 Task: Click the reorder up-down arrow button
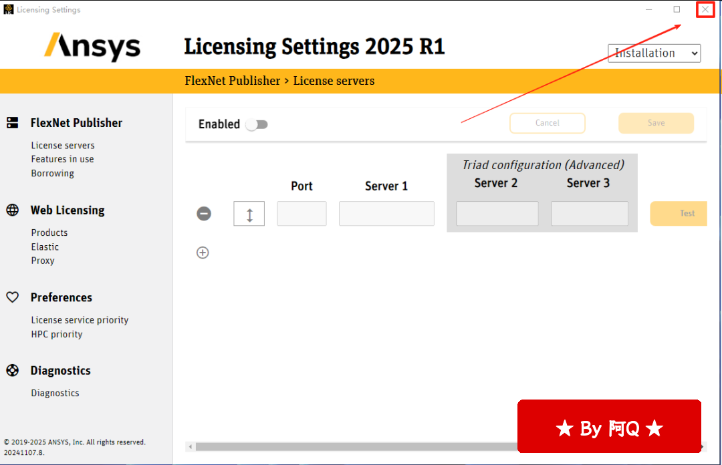[x=249, y=214]
